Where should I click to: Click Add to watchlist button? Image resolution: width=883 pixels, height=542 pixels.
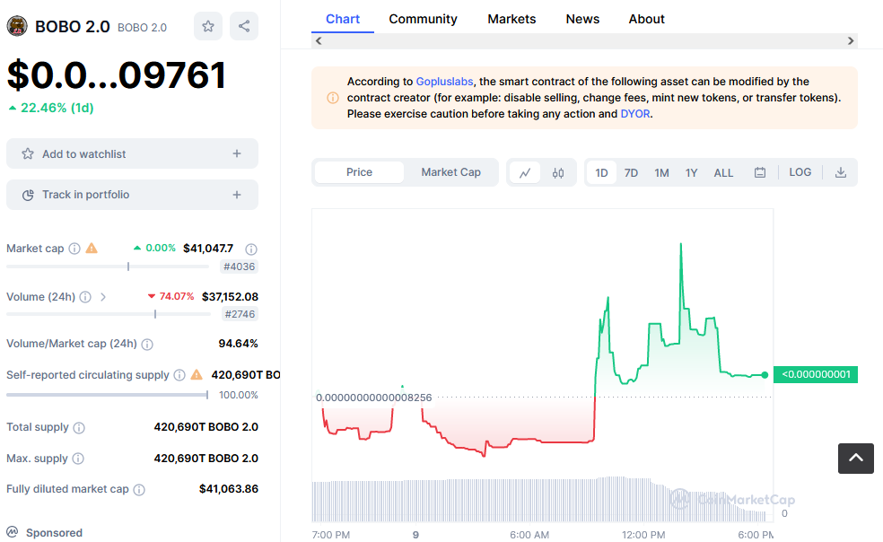click(x=132, y=153)
